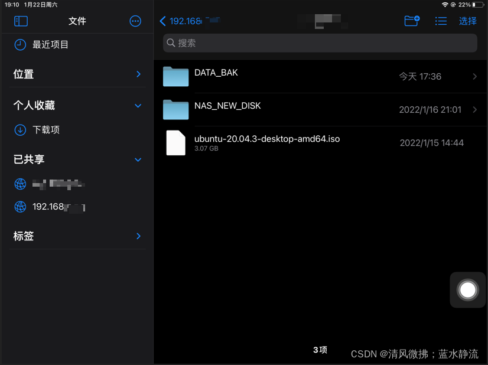The image size is (488, 365).
Task: Click the 最近项目 label
Action: [x=50, y=45]
